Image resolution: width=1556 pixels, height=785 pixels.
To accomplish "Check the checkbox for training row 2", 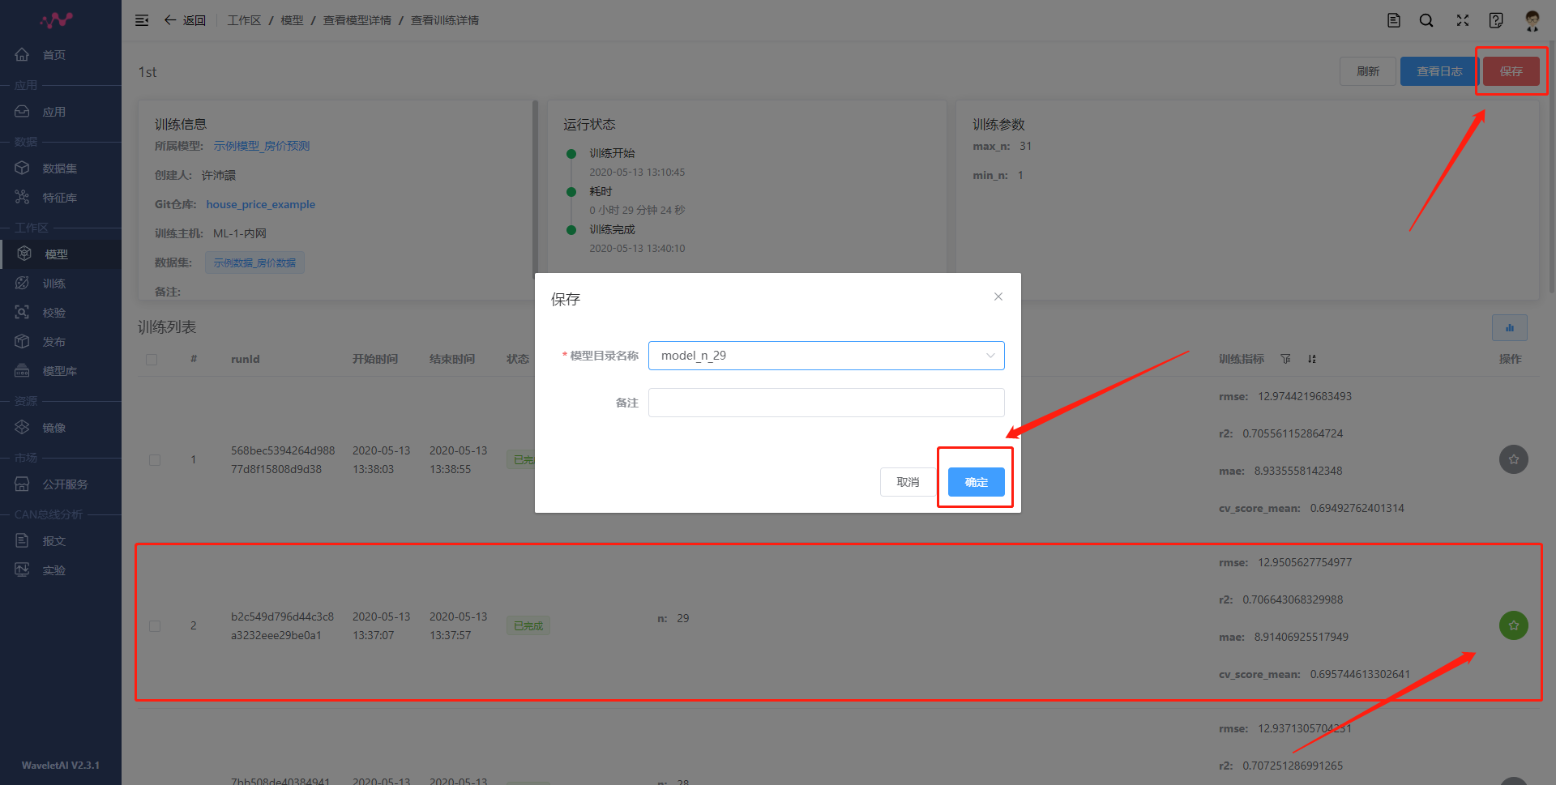I will point(155,626).
